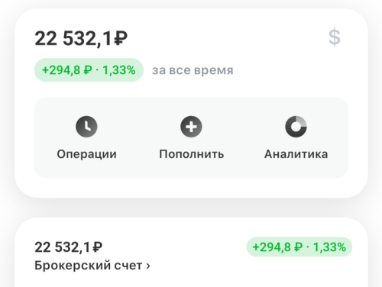Image resolution: width=382 pixels, height=287 pixels.
Task: Tap the 1,33% percentage in the top badge
Action: coord(119,70)
